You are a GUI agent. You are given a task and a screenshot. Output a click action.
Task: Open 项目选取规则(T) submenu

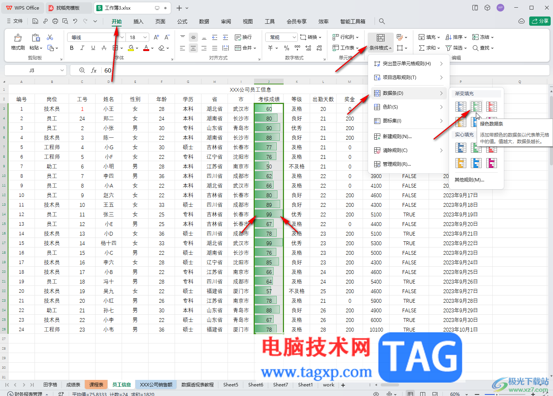[409, 78]
